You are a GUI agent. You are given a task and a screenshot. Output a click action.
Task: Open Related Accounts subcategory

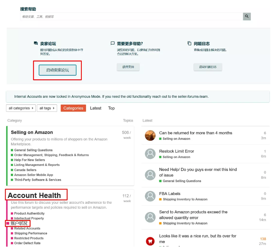coord(27,228)
